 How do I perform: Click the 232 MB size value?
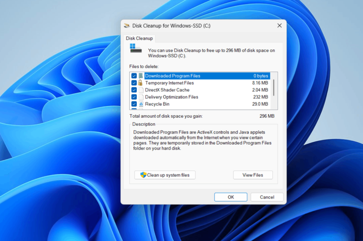click(x=261, y=97)
